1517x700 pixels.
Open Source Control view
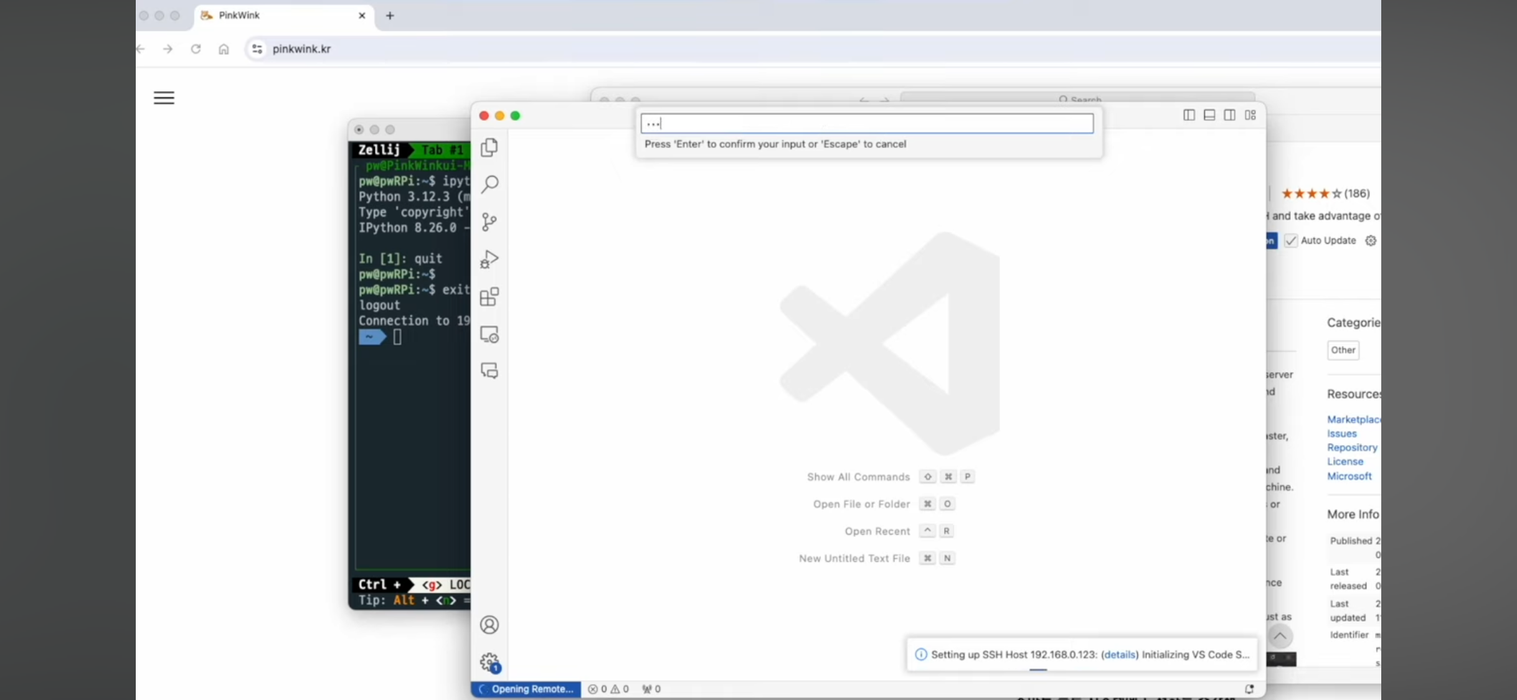point(489,222)
